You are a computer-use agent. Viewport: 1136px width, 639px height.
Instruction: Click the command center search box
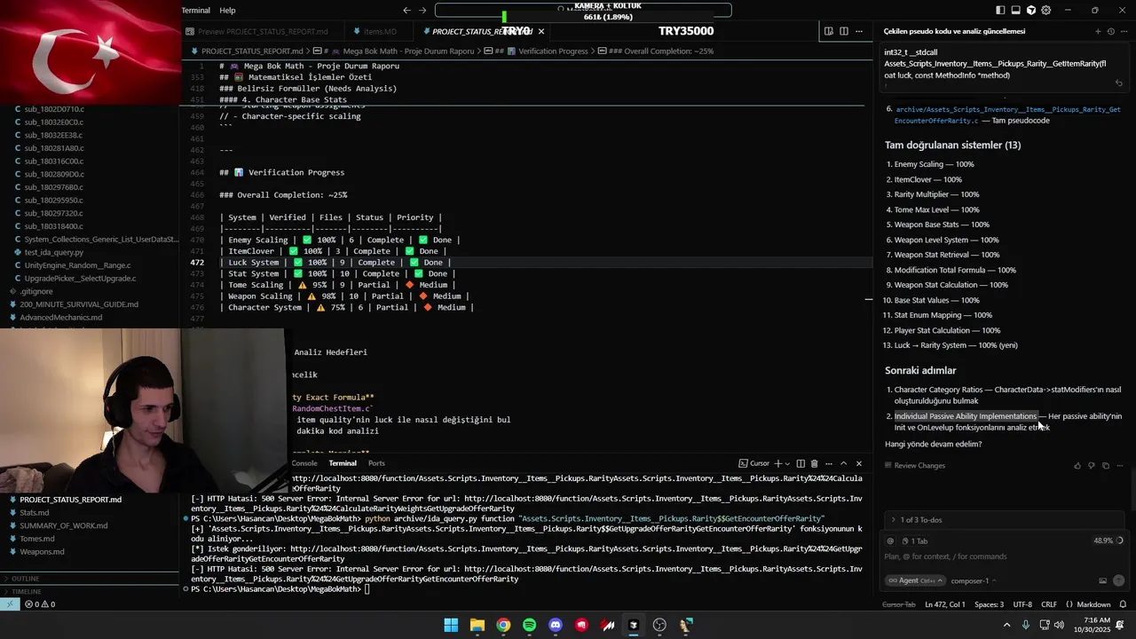[x=583, y=10]
